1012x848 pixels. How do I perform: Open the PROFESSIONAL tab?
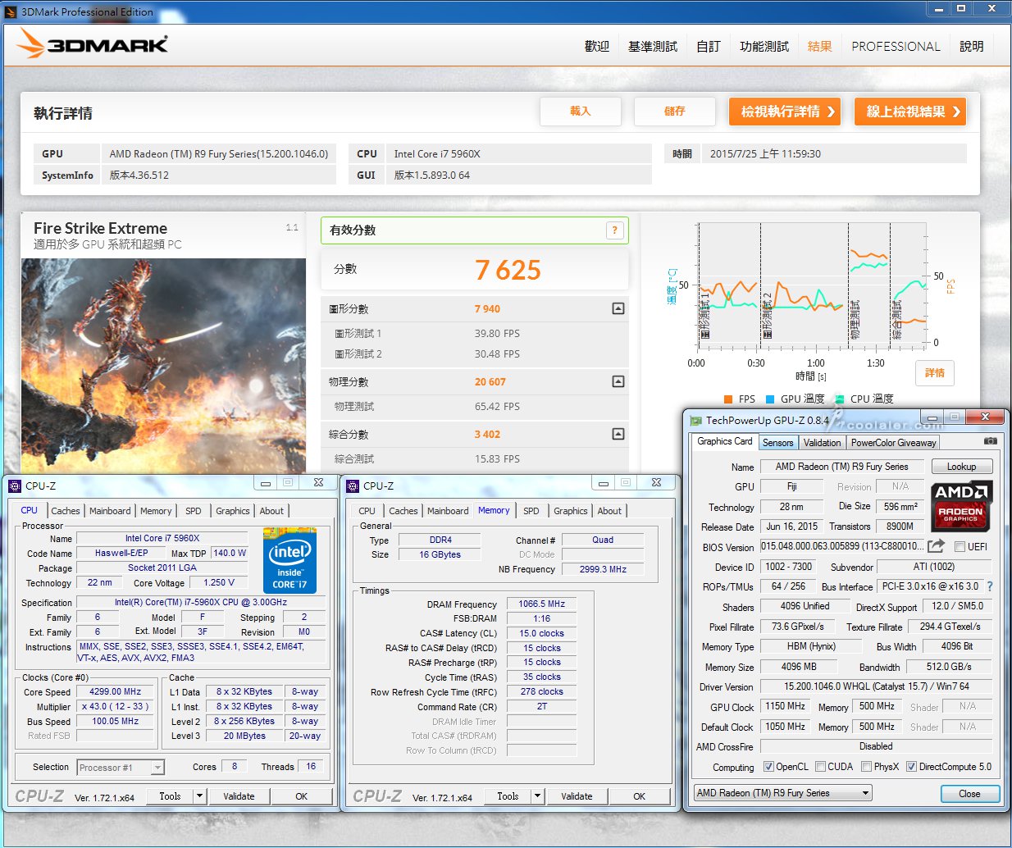[896, 47]
